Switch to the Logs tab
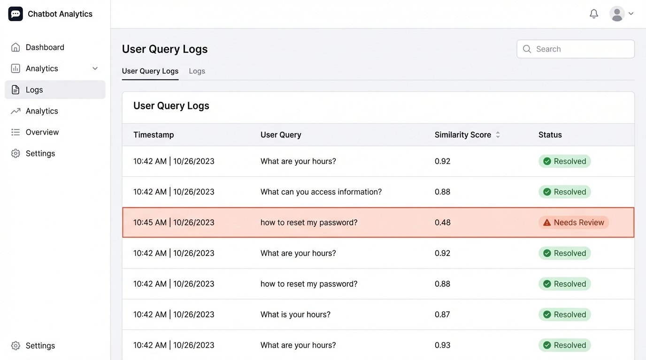Screen dimensions: 646x360 click(197, 71)
